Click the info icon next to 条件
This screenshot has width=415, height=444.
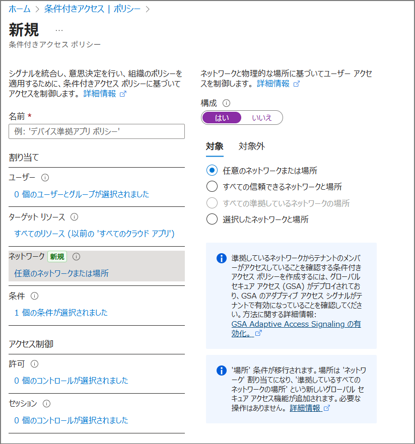point(34,296)
